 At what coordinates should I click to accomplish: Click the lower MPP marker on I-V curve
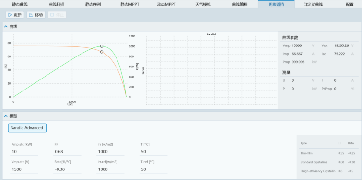102,52
